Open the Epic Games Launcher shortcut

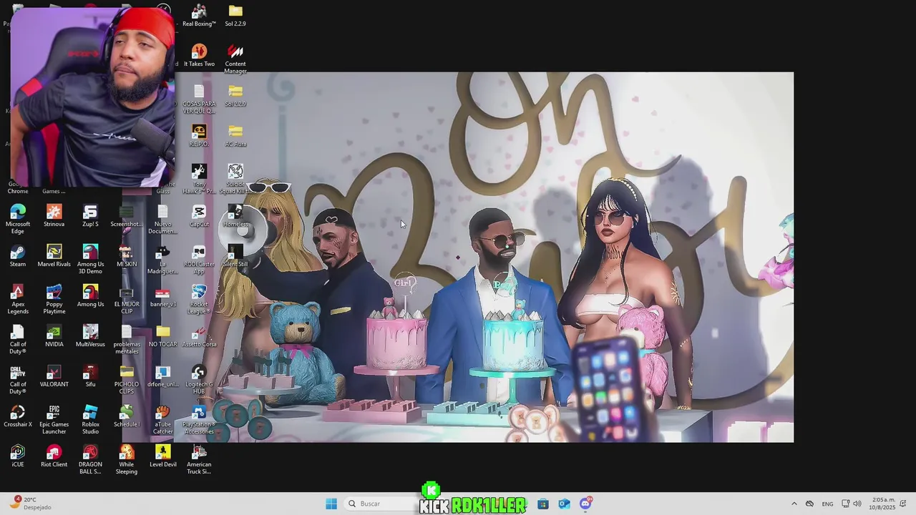54,418
